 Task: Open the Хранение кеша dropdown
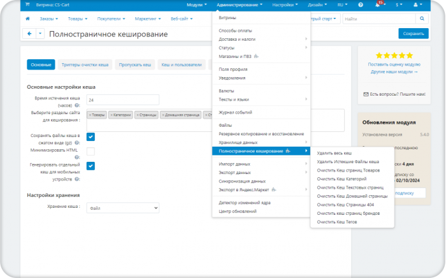coord(123,208)
